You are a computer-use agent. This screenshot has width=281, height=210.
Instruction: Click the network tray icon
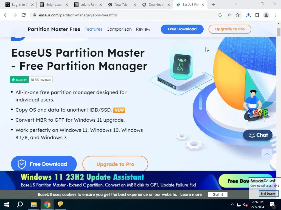point(239,205)
